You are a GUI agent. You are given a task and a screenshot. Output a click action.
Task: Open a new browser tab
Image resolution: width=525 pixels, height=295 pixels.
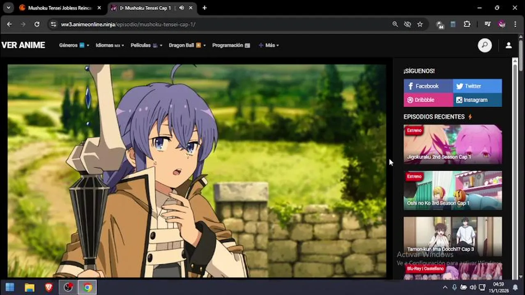[205, 8]
